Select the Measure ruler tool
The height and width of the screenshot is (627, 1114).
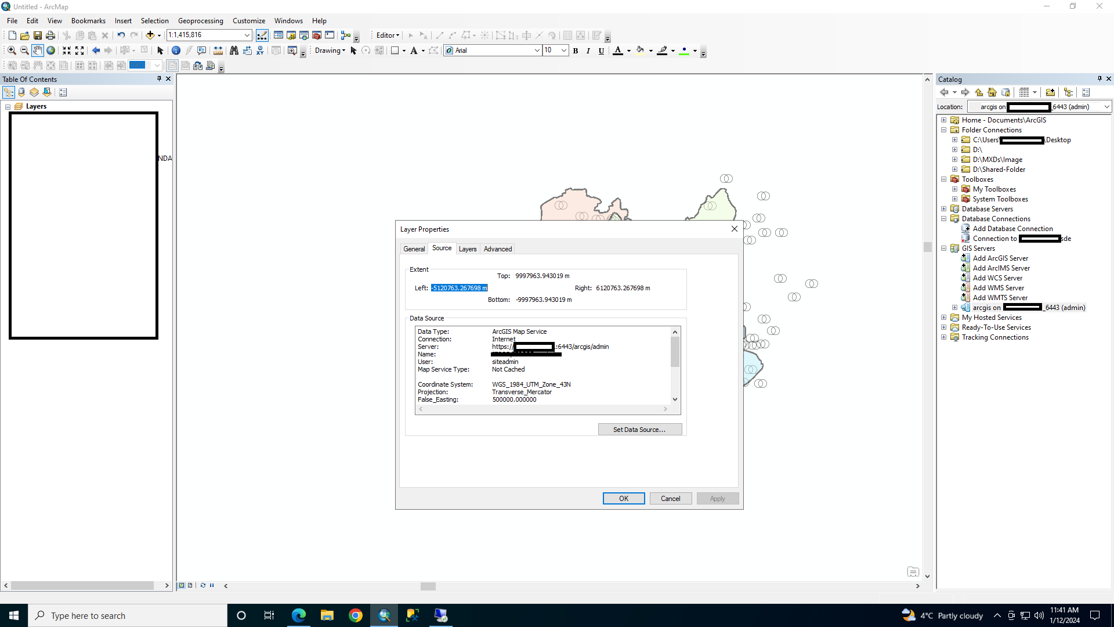point(218,51)
